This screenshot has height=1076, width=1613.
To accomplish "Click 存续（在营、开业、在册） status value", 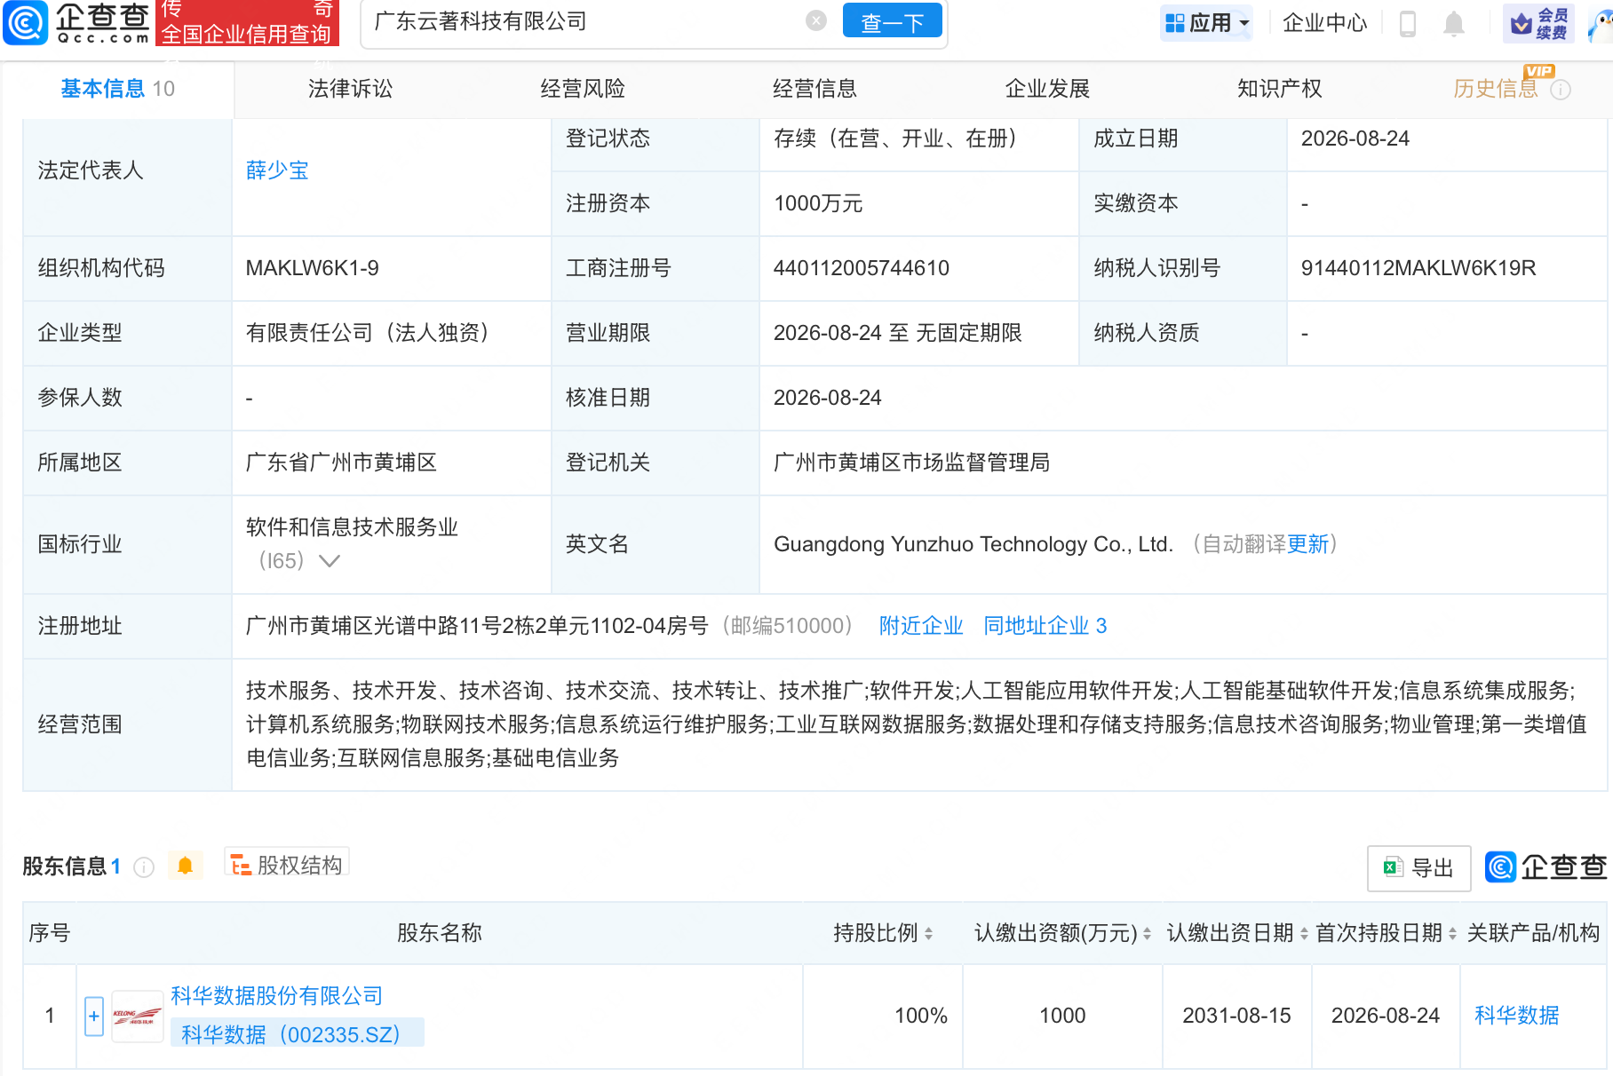I will point(900,138).
